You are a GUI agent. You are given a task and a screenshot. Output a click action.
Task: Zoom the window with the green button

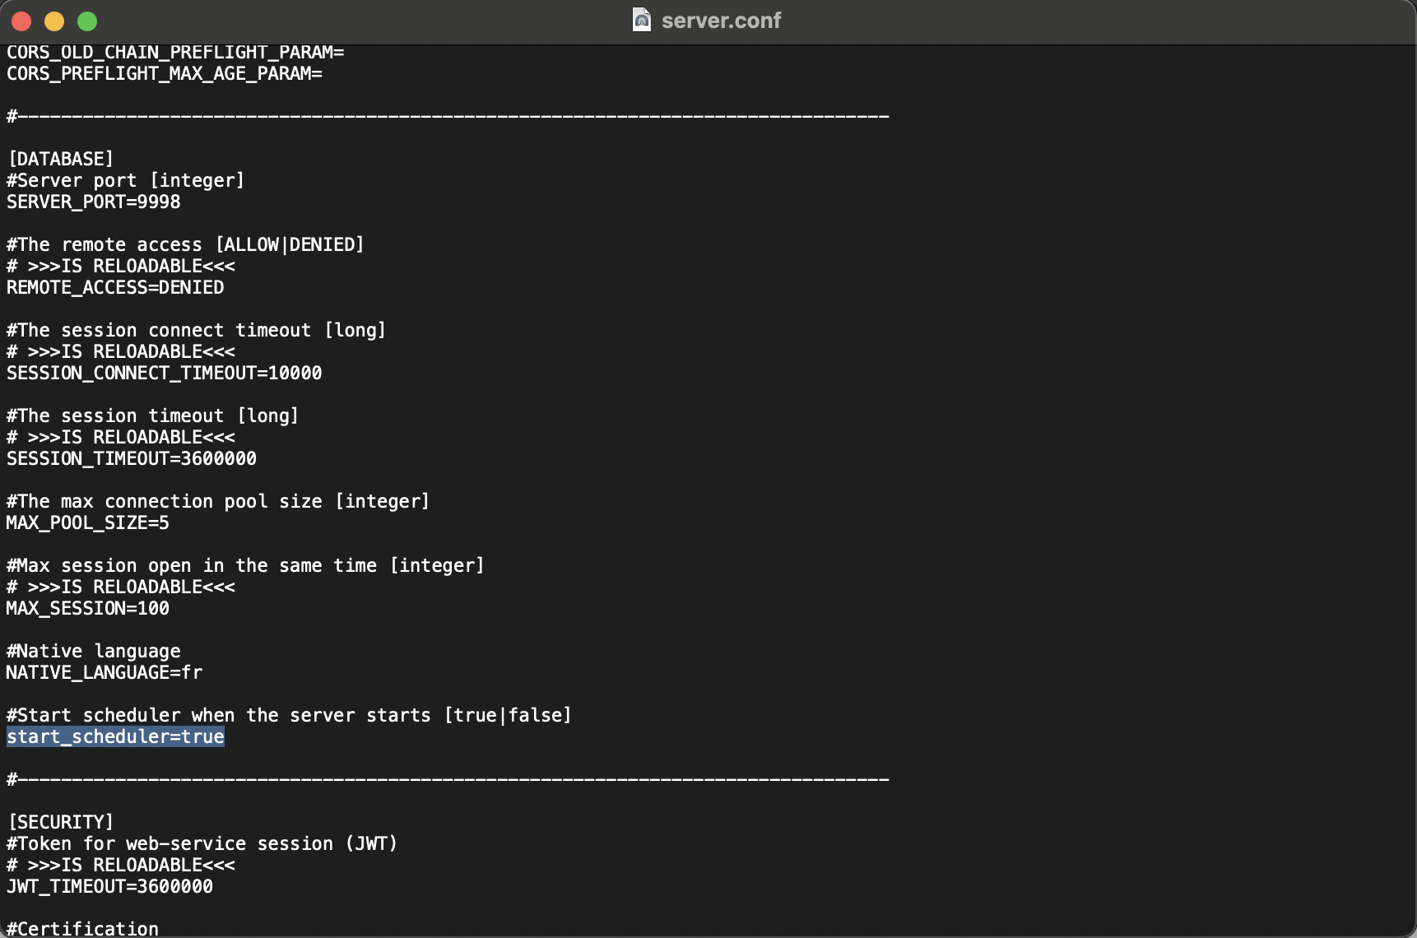87,21
